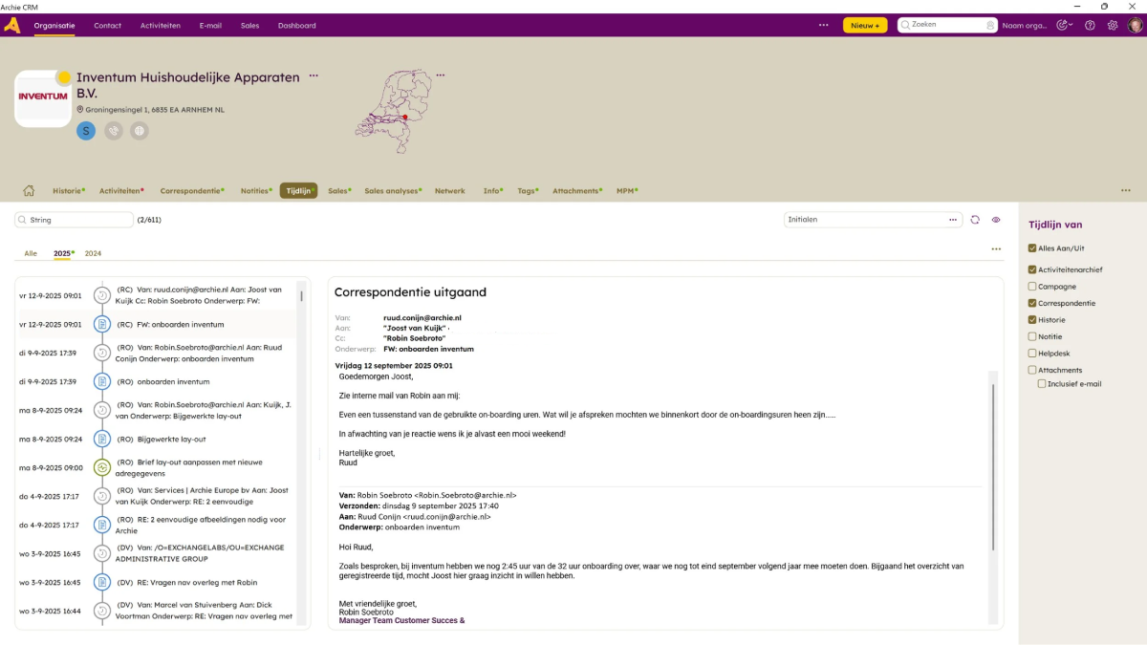
Task: Select the Alle year tab
Action: (31, 253)
